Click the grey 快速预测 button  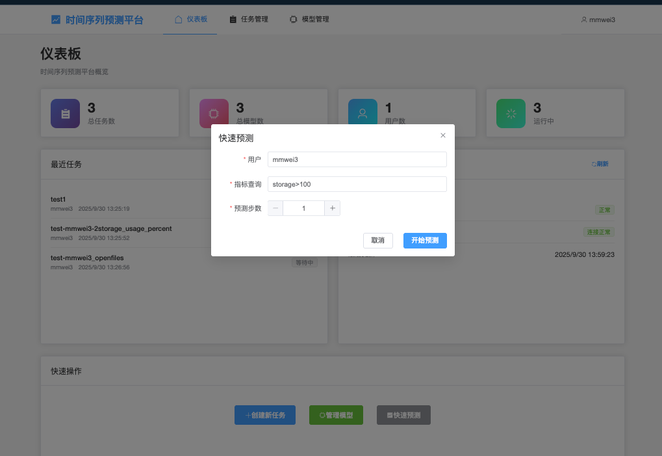click(x=403, y=415)
